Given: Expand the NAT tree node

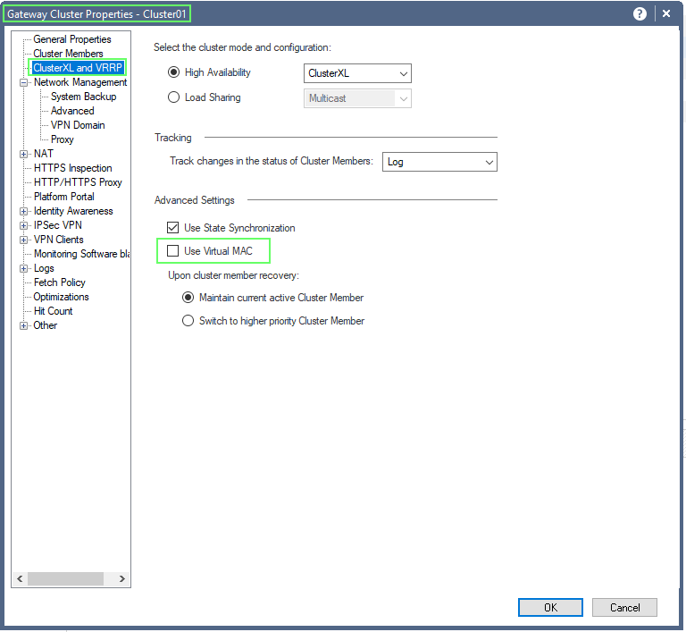Looking at the screenshot, I should point(23,154).
